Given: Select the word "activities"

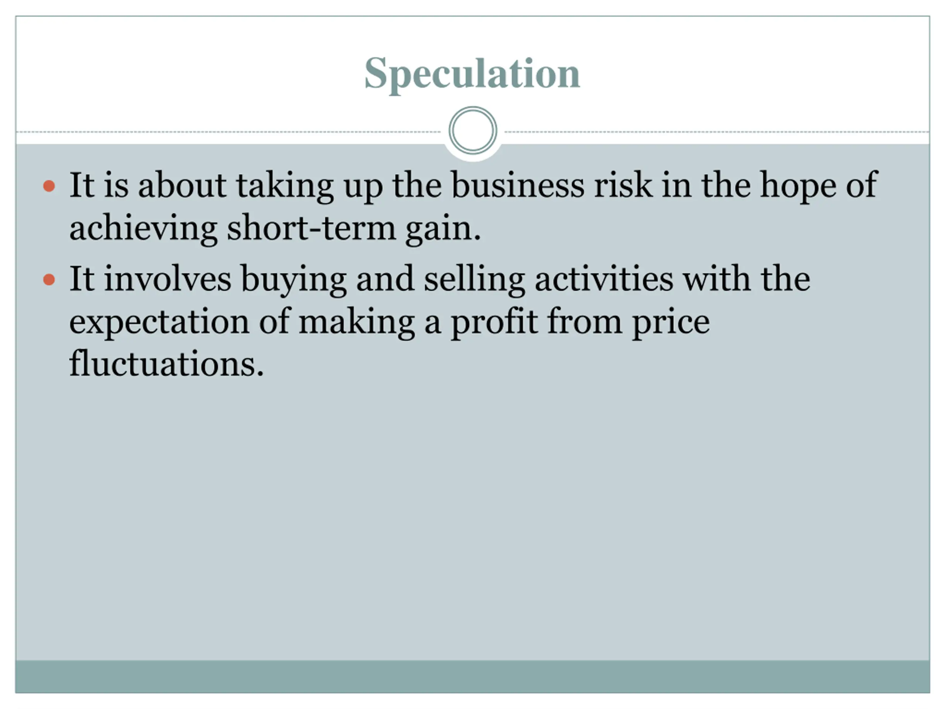Looking at the screenshot, I should pyautogui.click(x=604, y=279).
